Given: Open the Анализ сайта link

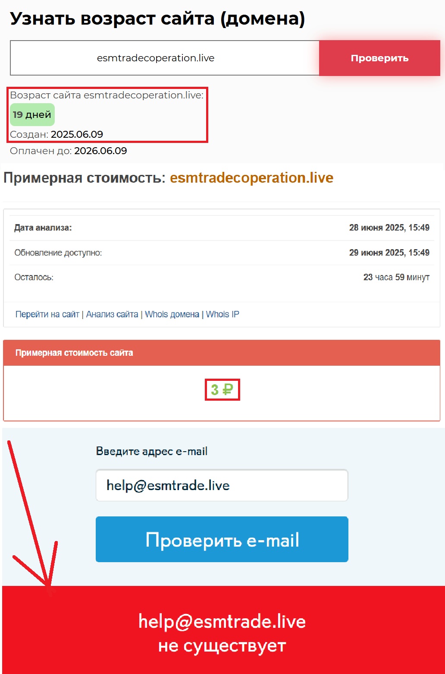Looking at the screenshot, I should [x=112, y=314].
